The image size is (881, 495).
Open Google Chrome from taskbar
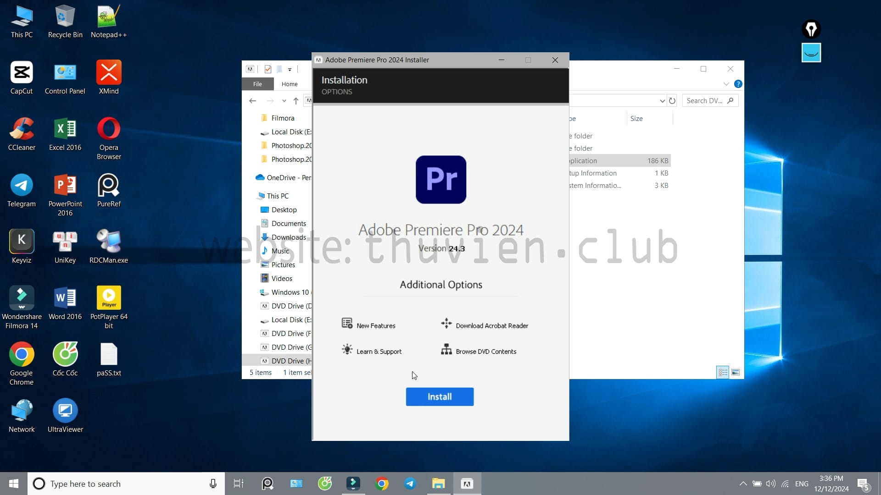point(382,484)
